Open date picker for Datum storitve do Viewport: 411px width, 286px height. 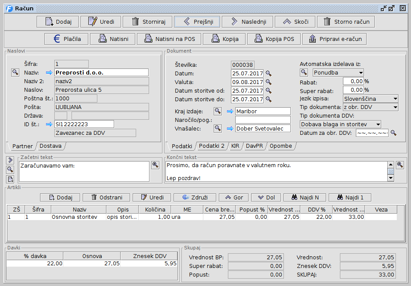268,99
